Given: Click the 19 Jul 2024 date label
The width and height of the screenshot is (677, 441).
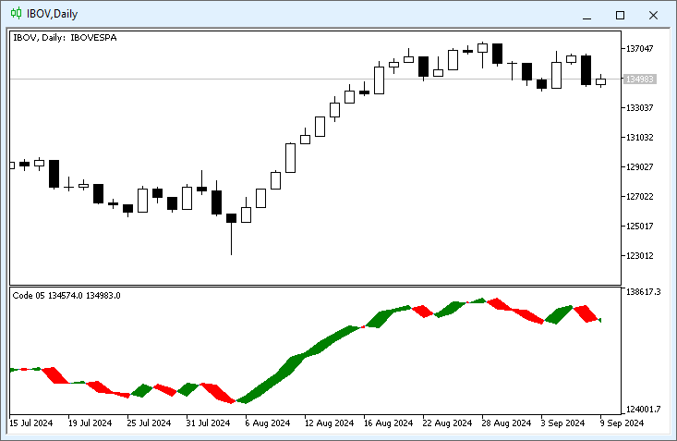Looking at the screenshot, I should pyautogui.click(x=90, y=423).
